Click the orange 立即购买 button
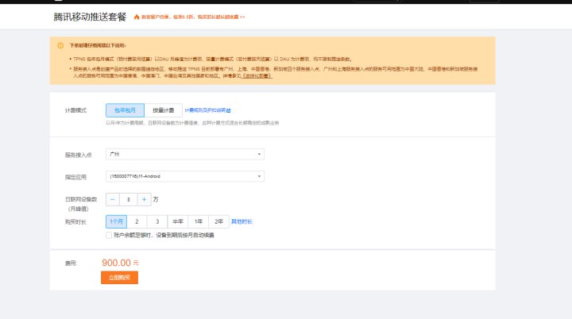Screen dimensions: 572x319 pyautogui.click(x=120, y=278)
